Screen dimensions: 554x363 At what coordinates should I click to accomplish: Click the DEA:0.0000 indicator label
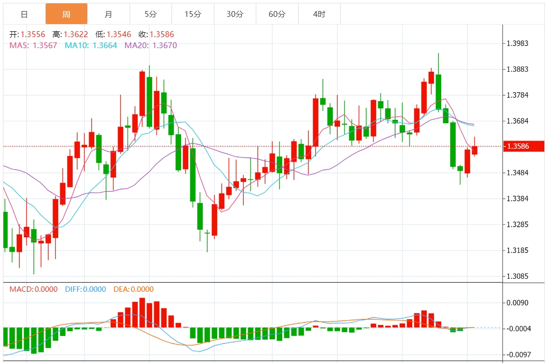[x=133, y=289]
